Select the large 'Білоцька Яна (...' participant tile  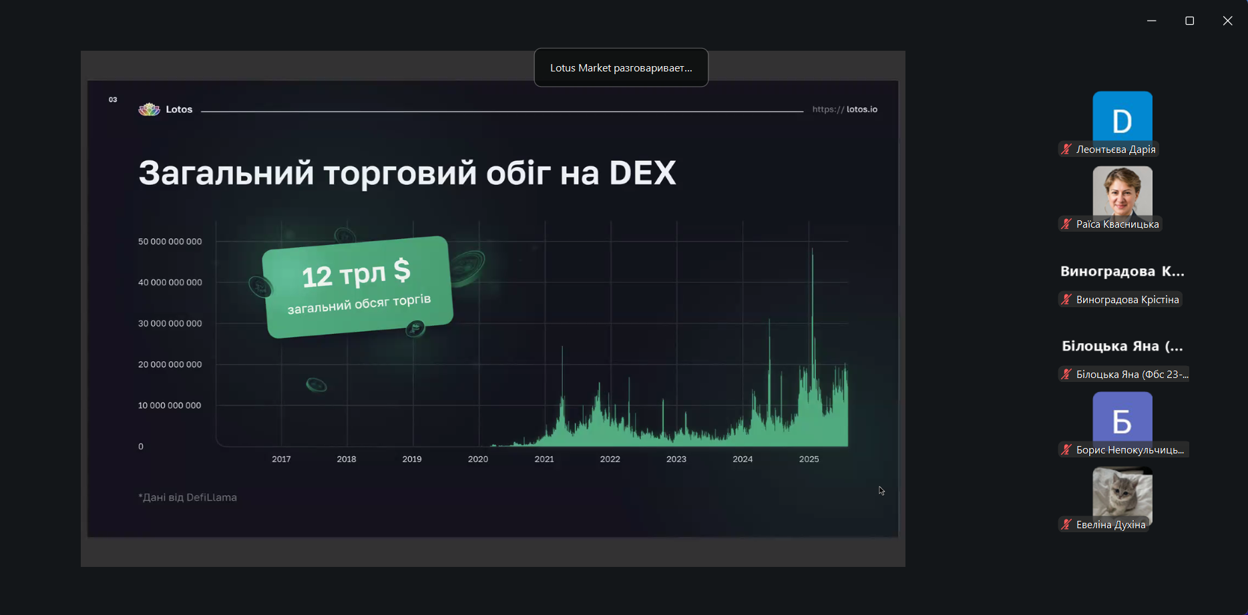1122,346
